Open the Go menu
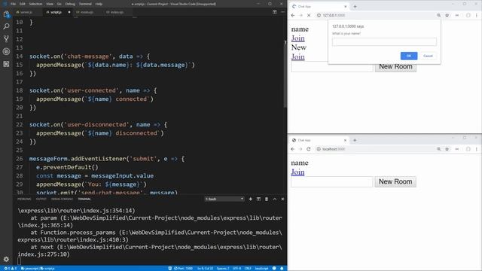Viewport: 482px width, 271px height. [59, 4]
